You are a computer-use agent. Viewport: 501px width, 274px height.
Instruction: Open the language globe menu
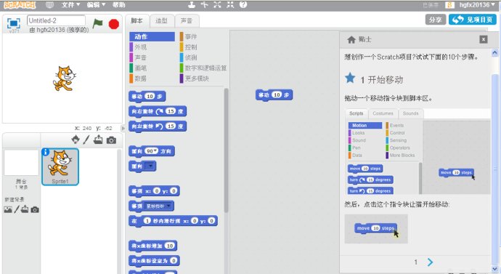click(49, 5)
